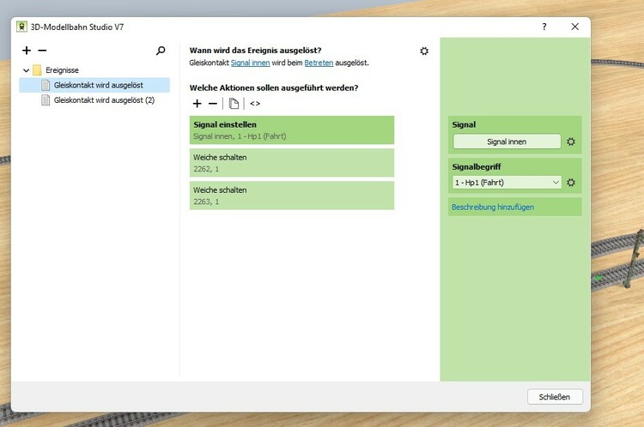Open script code view icon
Screen dimensions: 644x427
click(x=255, y=104)
